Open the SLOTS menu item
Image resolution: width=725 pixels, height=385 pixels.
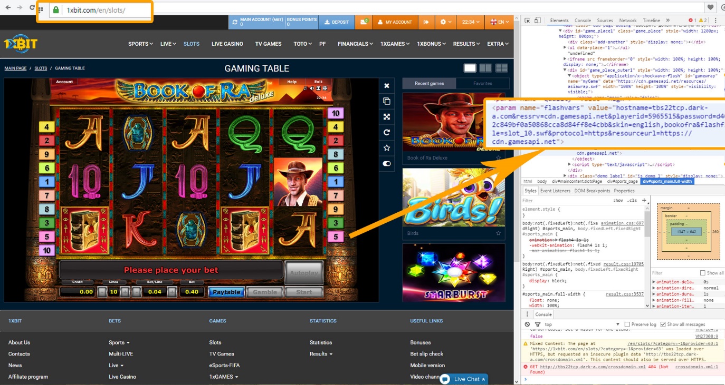(192, 44)
